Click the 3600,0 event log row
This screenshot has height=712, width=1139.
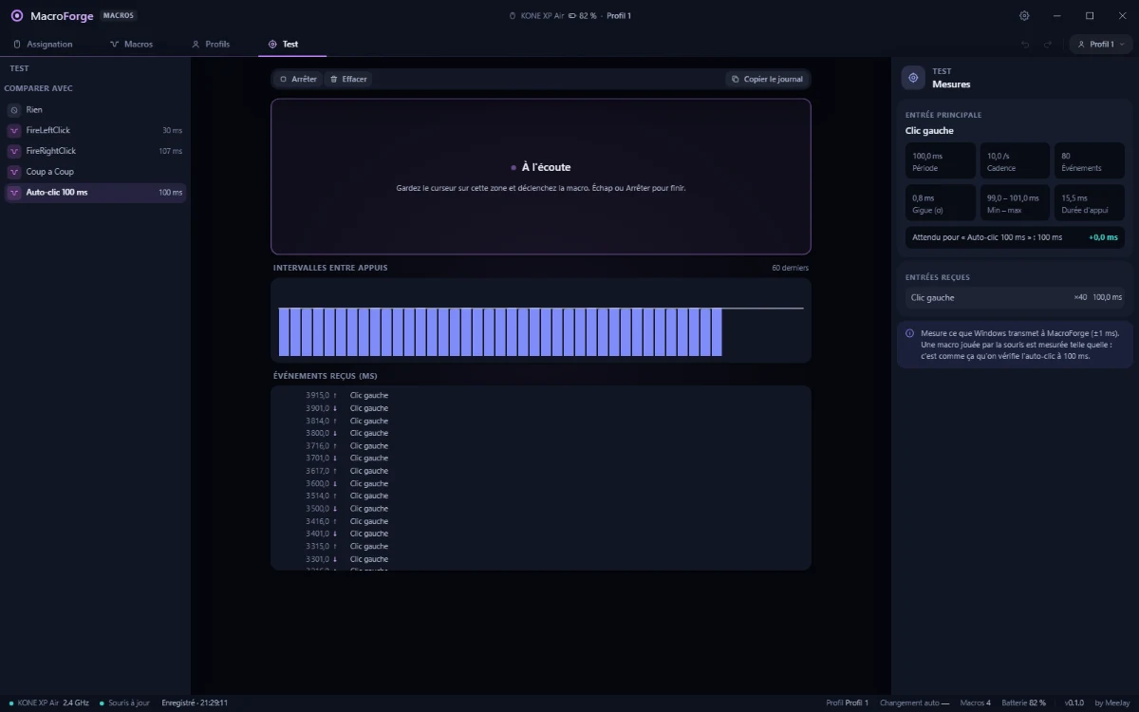[541, 483]
